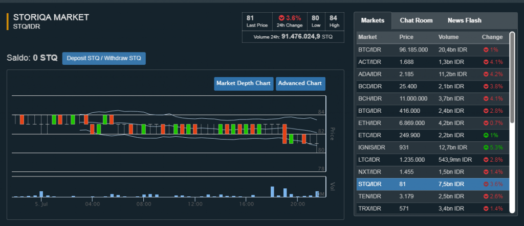Screen dimensions: 524x226
Task: Sort by the Volume column header
Action: [448, 37]
